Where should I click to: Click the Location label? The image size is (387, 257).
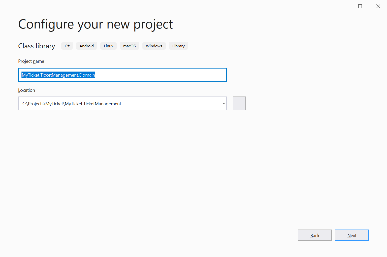tap(26, 90)
